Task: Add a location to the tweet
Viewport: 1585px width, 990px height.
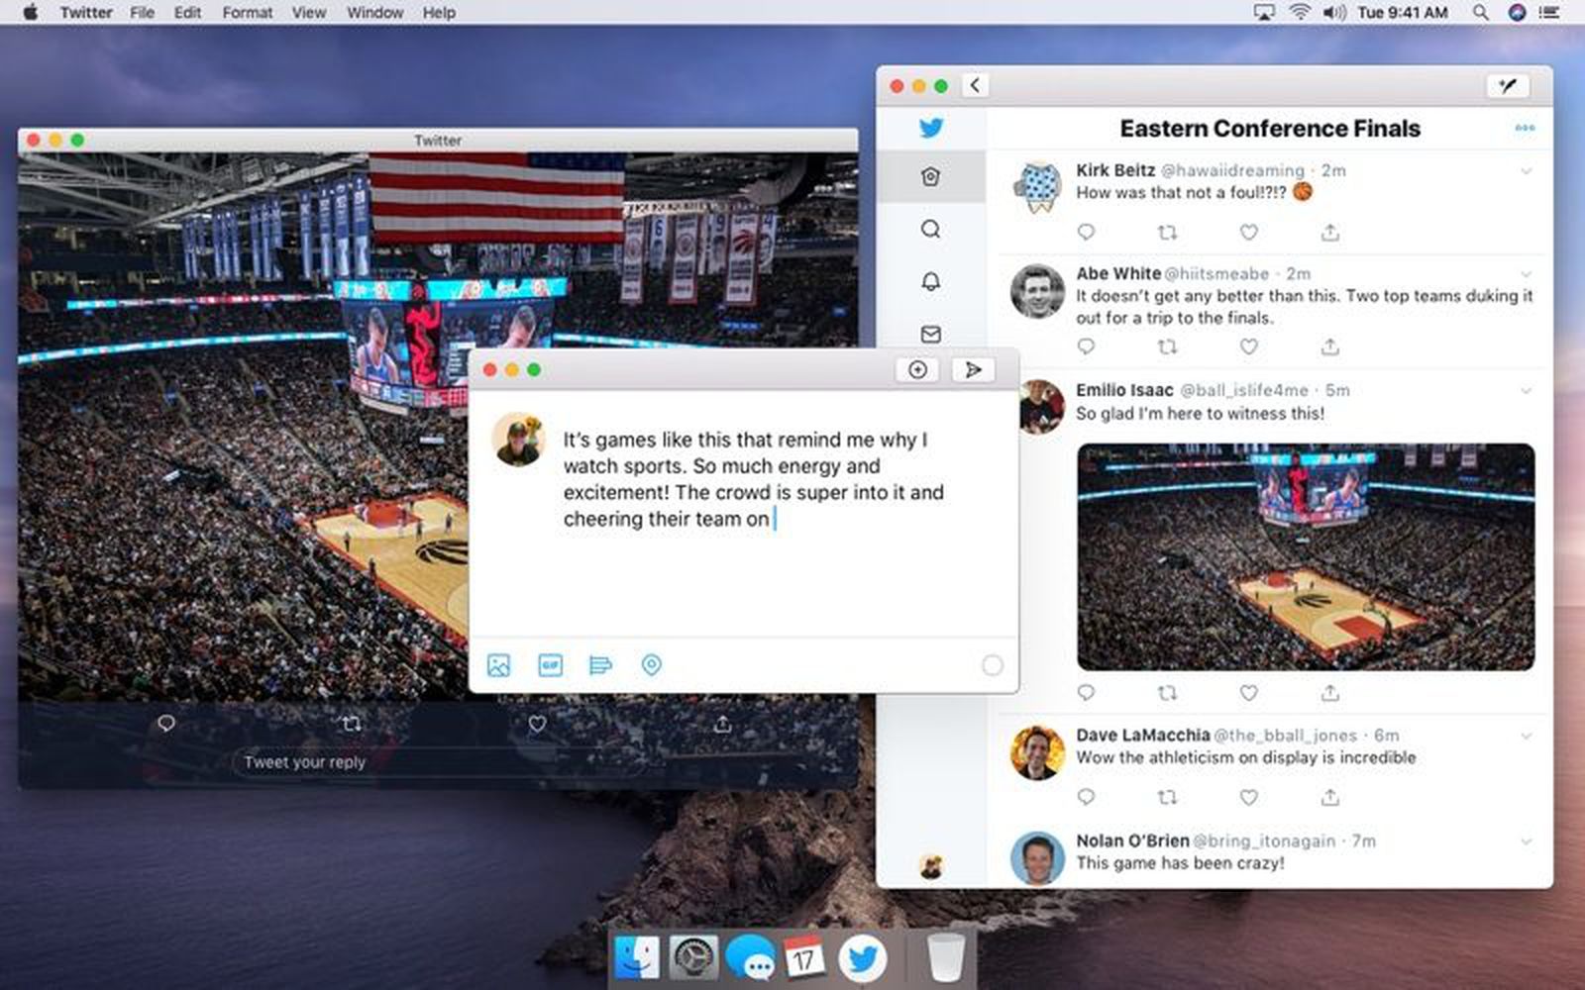Action: (652, 666)
